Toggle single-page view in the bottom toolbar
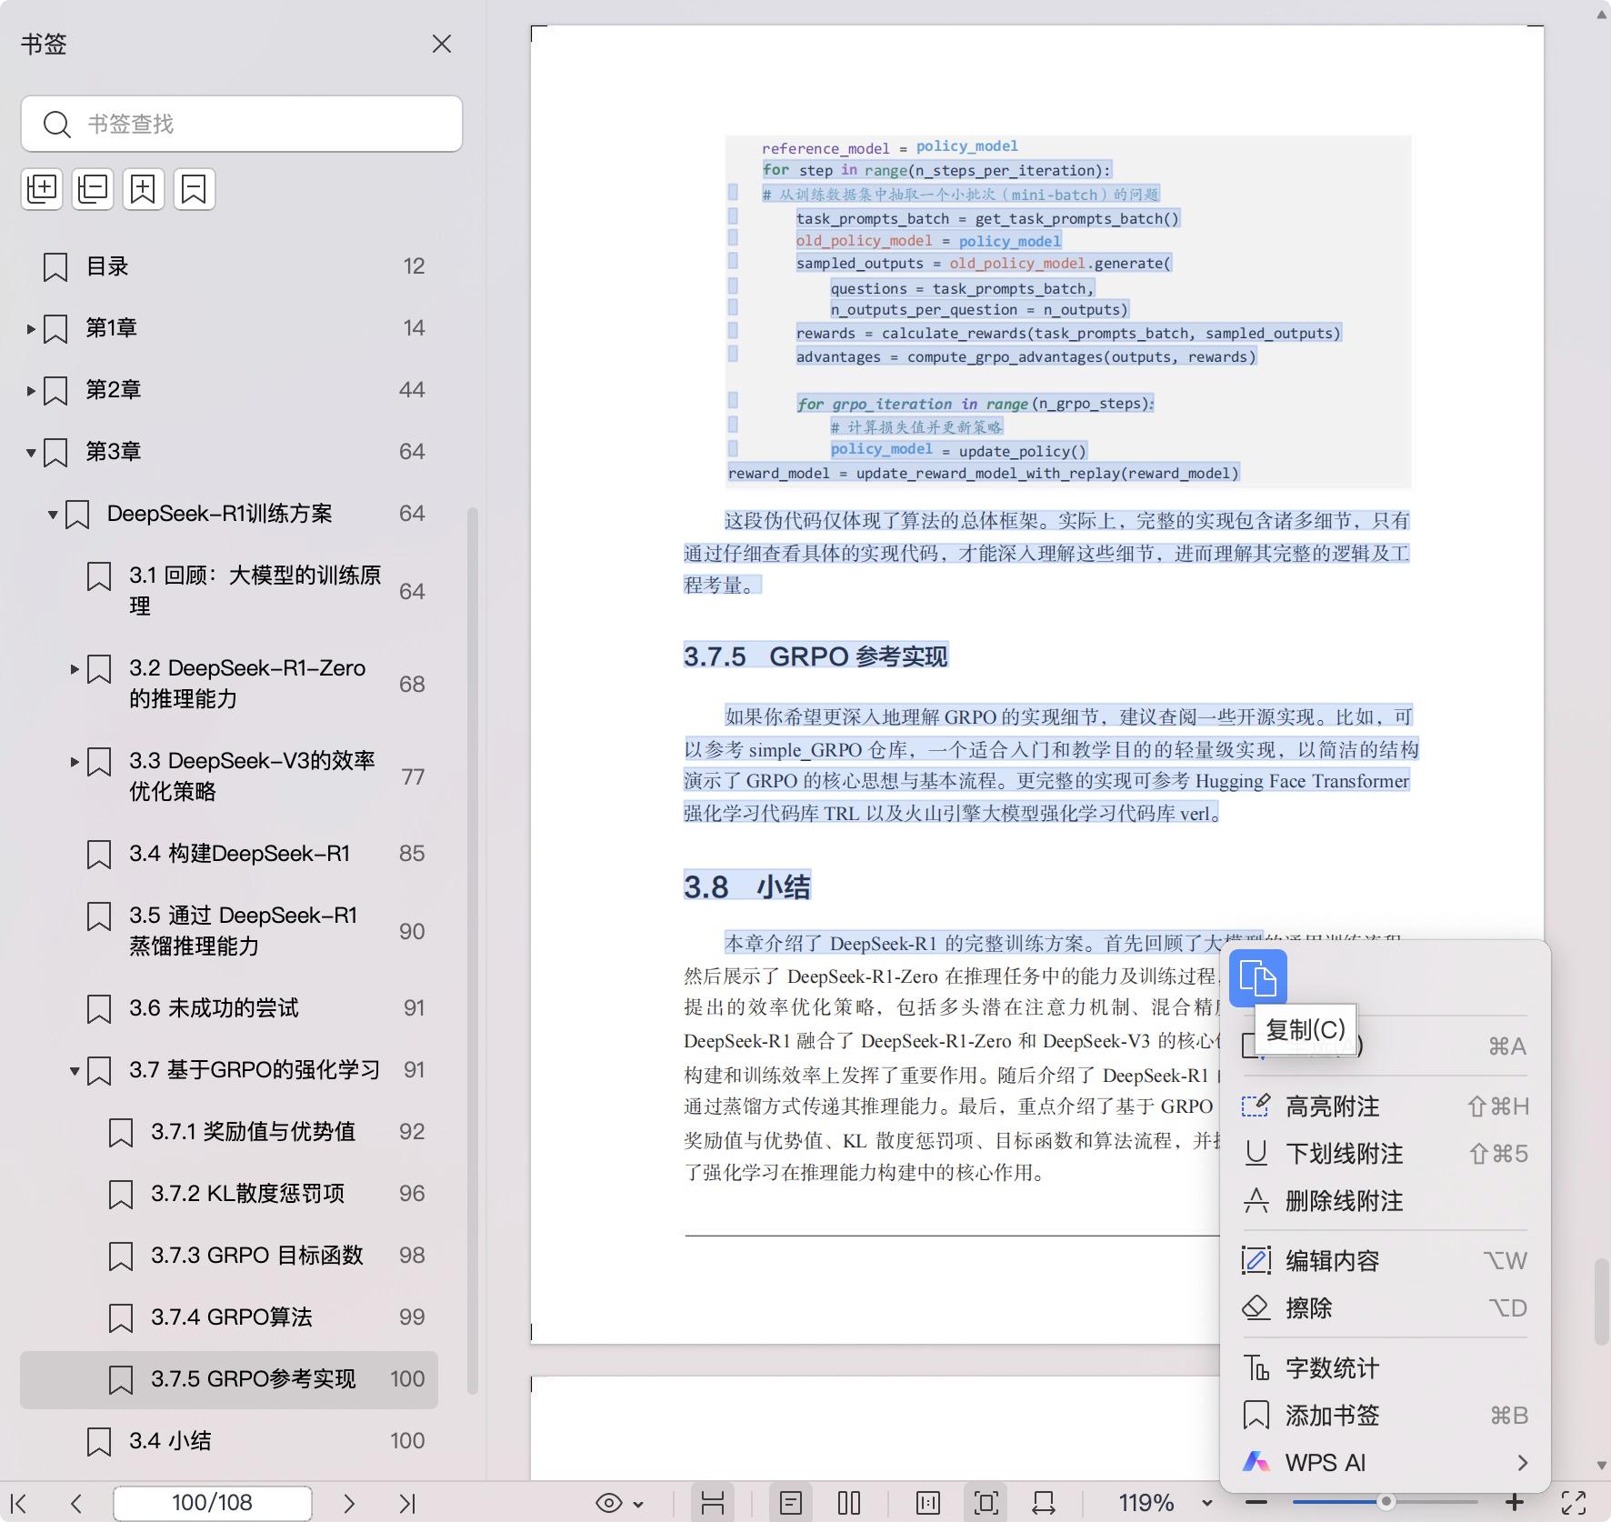 pyautogui.click(x=791, y=1503)
